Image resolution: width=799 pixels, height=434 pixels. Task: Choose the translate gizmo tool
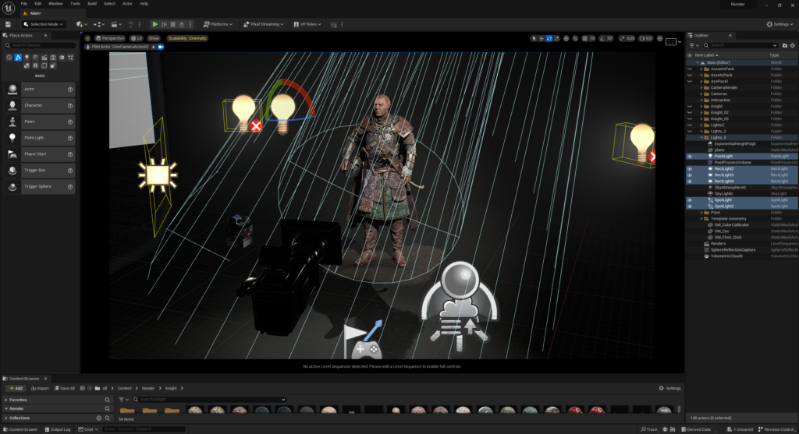click(x=542, y=38)
